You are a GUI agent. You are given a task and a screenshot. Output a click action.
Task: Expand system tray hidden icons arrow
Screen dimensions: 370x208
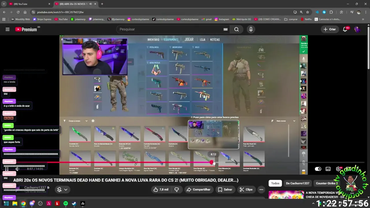(313, 203)
